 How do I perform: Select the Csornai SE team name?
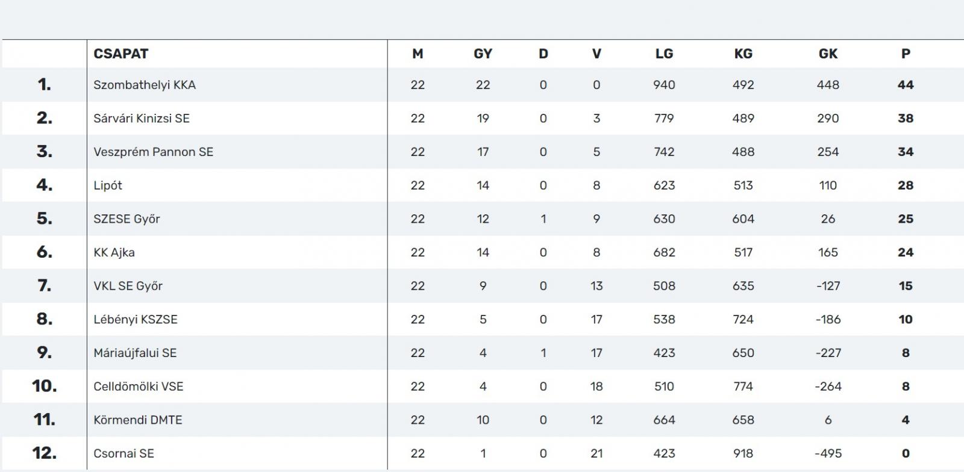(x=124, y=453)
